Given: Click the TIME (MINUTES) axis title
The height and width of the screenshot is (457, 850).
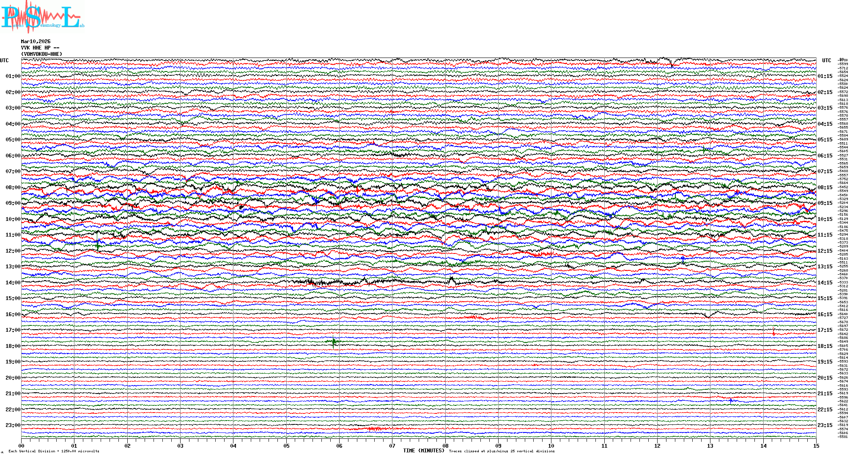Looking at the screenshot, I should pos(423,451).
